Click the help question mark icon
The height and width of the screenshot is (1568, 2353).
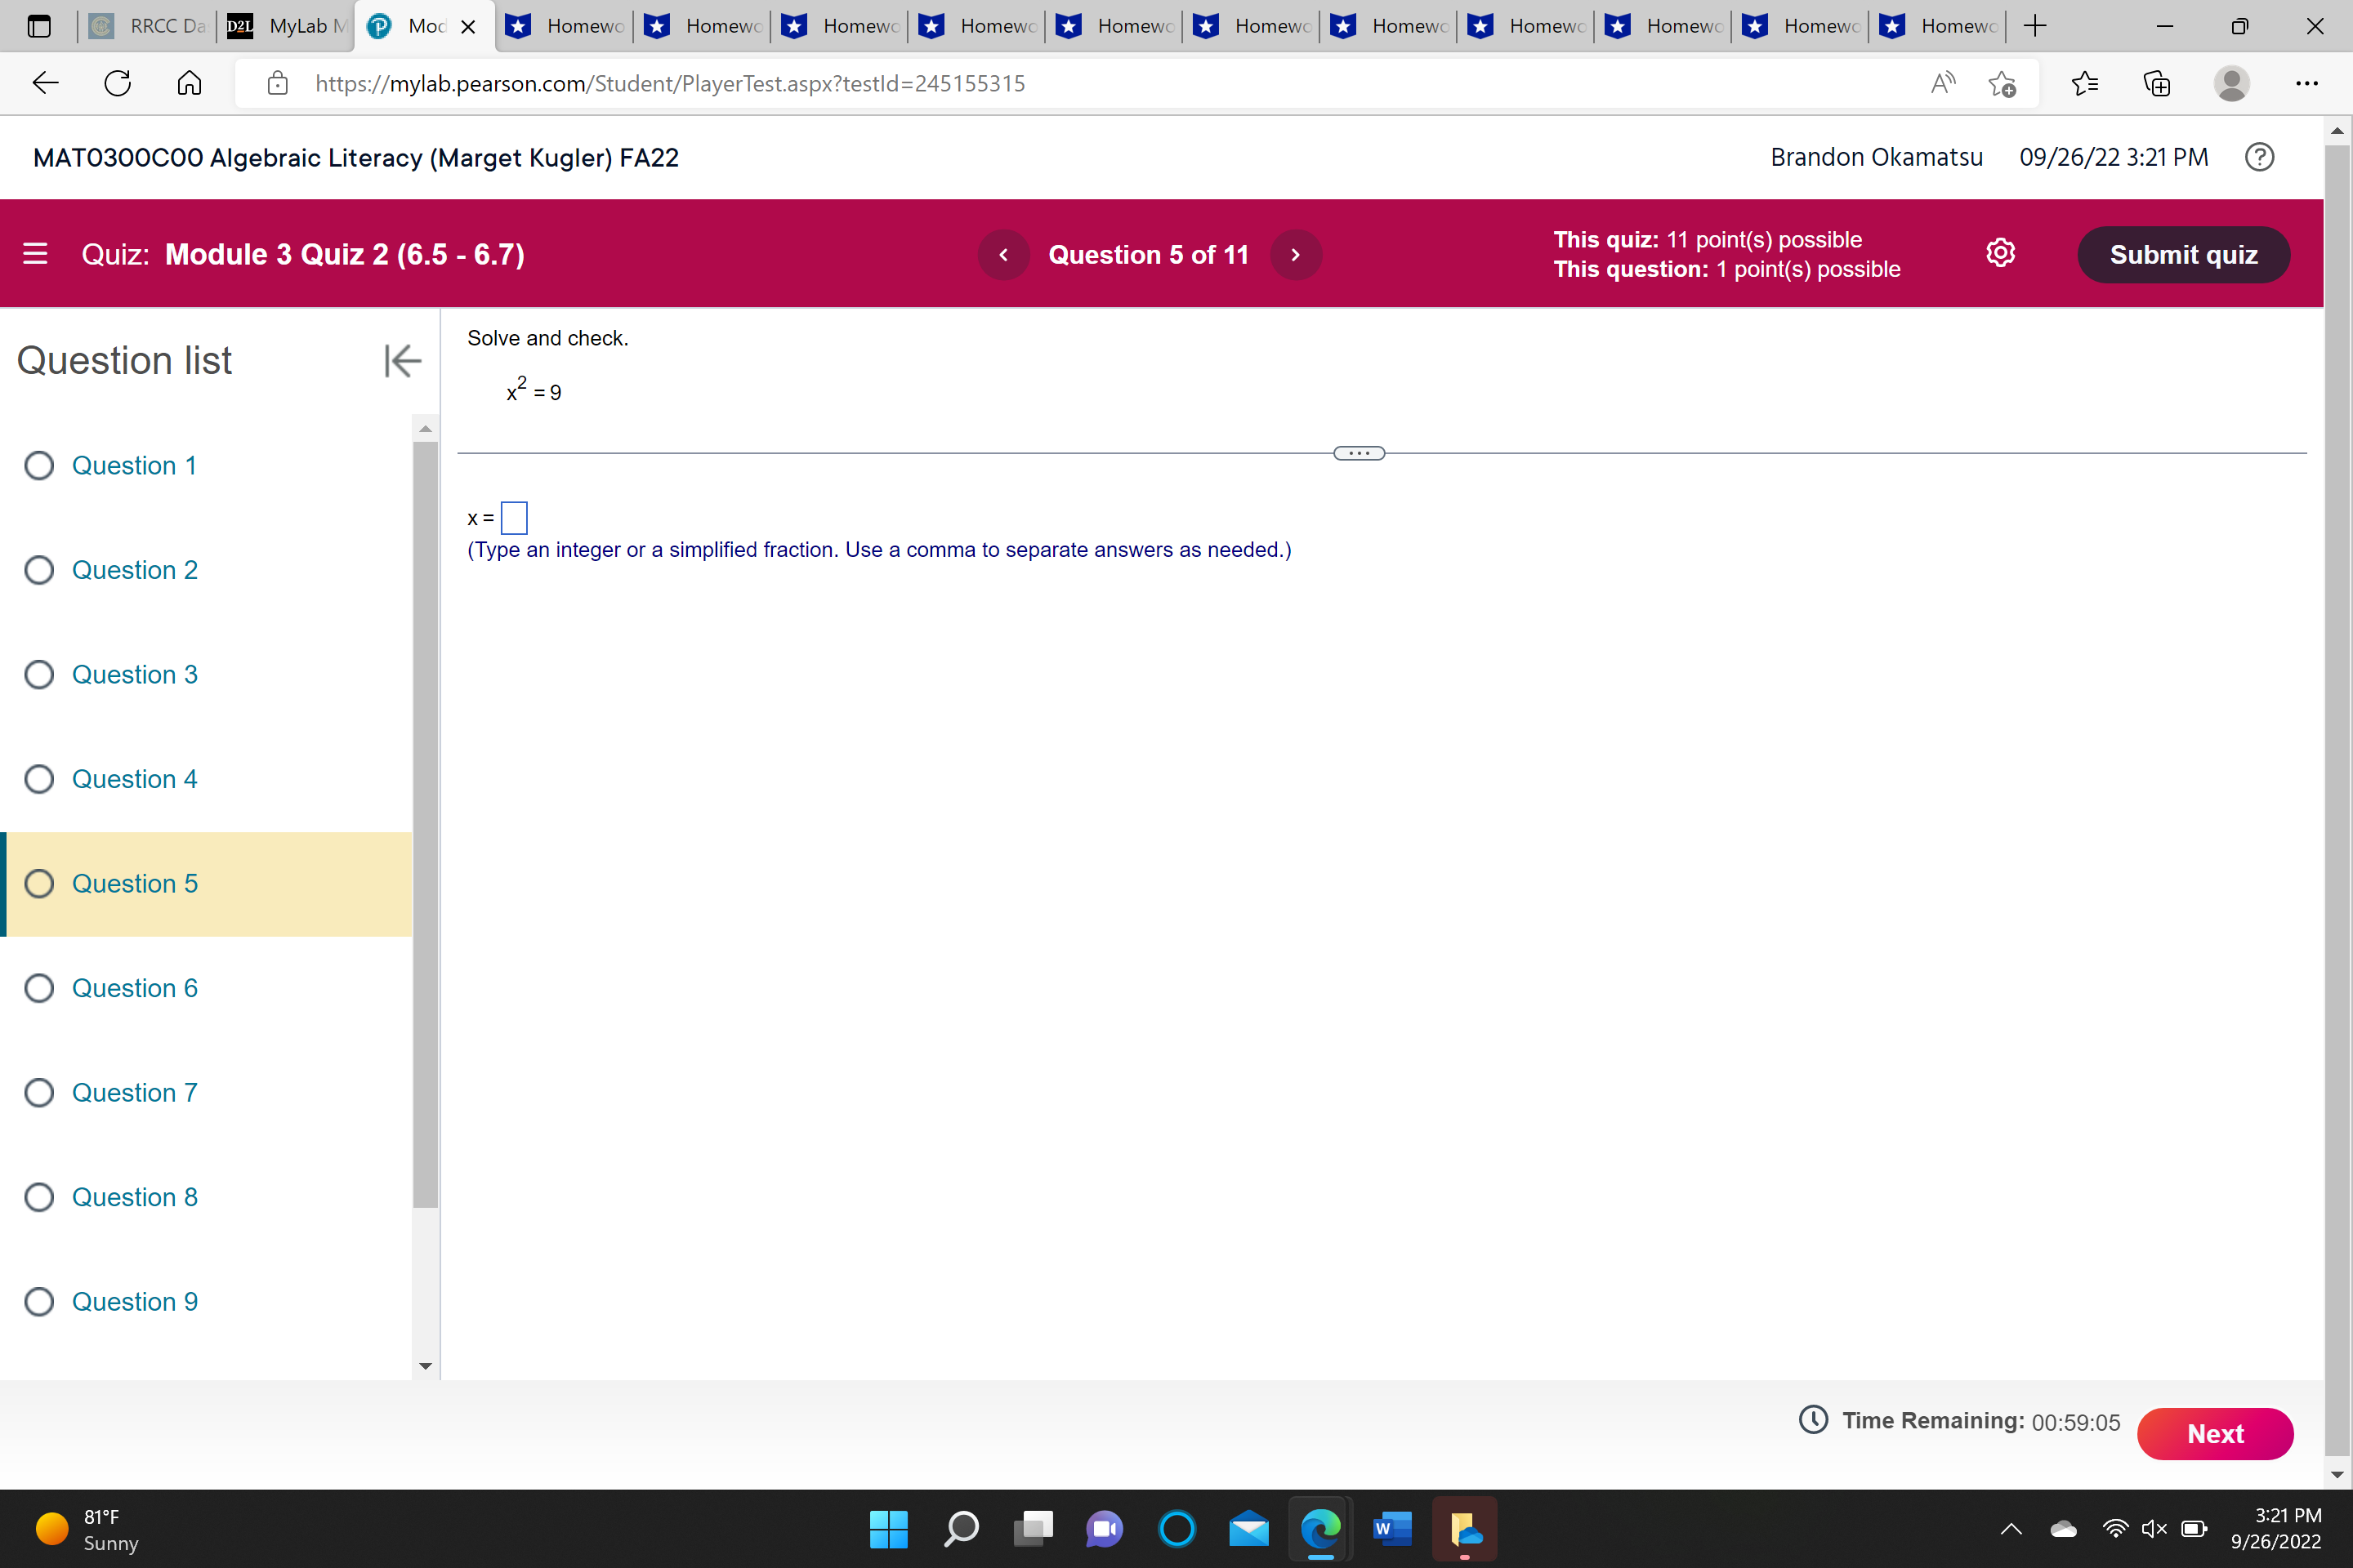pos(2259,157)
